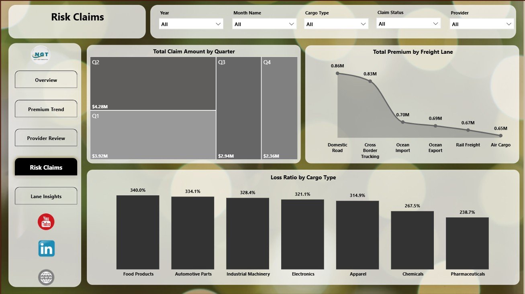
Task: Open the Year dropdown
Action: (191, 24)
